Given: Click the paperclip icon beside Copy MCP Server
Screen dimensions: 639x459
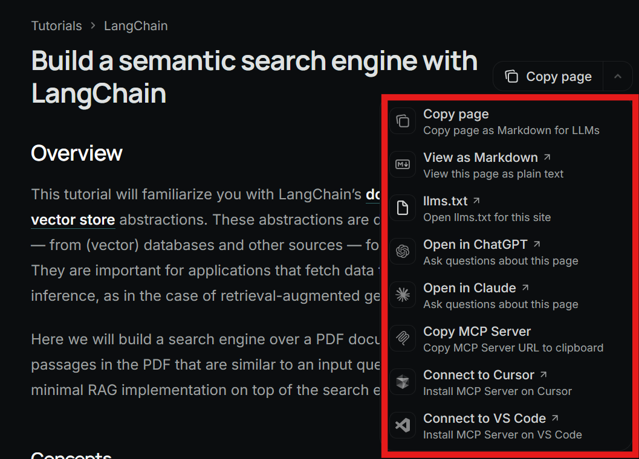Looking at the screenshot, I should pyautogui.click(x=403, y=339).
